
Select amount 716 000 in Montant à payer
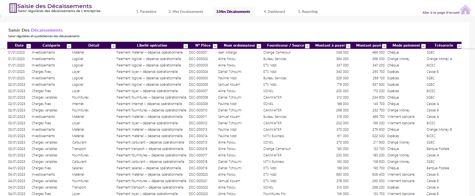[x=343, y=85]
